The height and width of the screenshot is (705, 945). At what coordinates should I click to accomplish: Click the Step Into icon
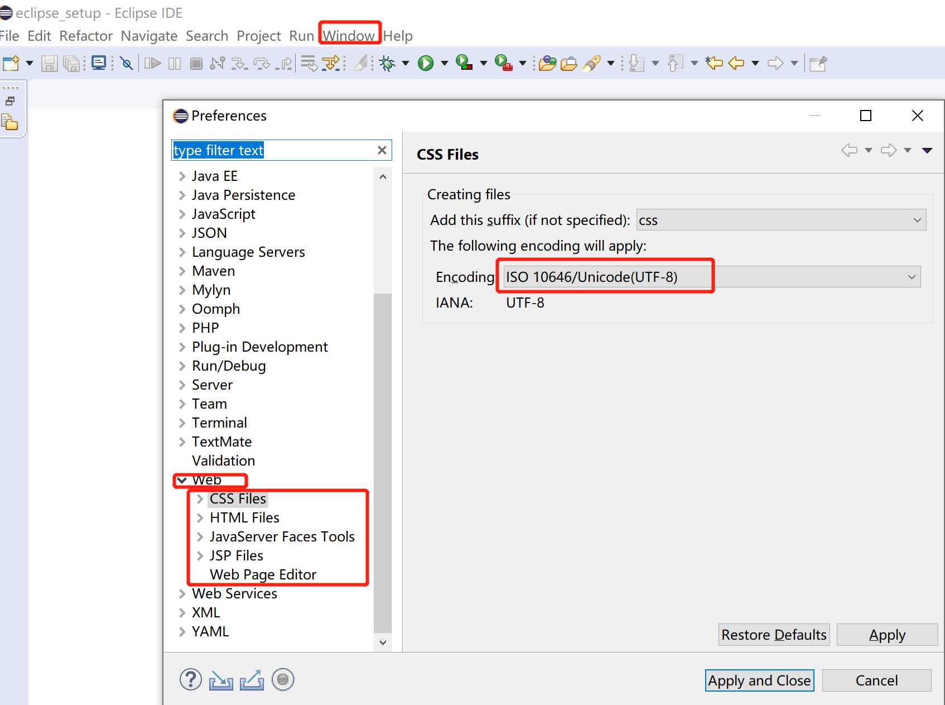click(240, 63)
